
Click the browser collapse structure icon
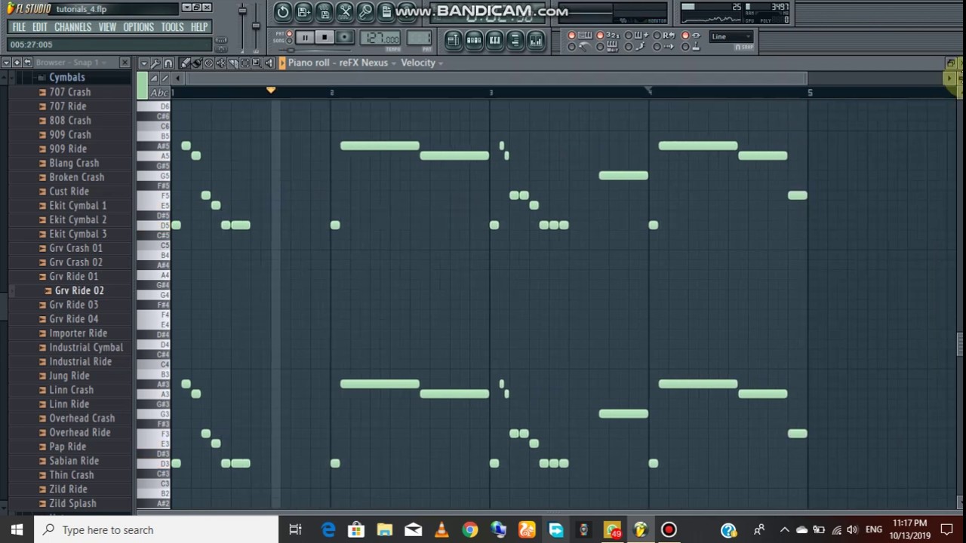point(17,63)
